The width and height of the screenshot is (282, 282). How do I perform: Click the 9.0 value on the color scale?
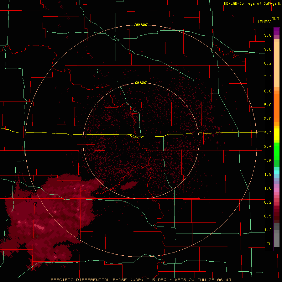268,49
